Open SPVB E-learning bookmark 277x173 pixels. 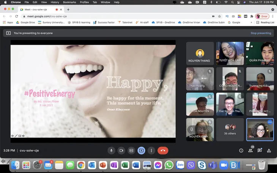[79, 22]
